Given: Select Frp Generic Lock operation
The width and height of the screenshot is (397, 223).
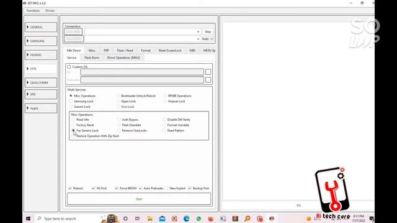Looking at the screenshot, I should 73,131.
